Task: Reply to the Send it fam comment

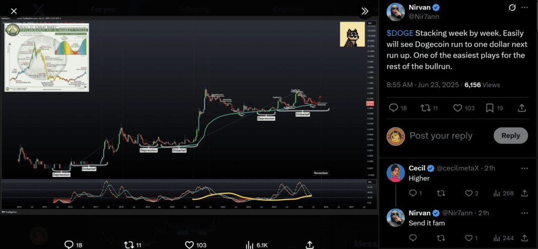Action: pyautogui.click(x=413, y=237)
